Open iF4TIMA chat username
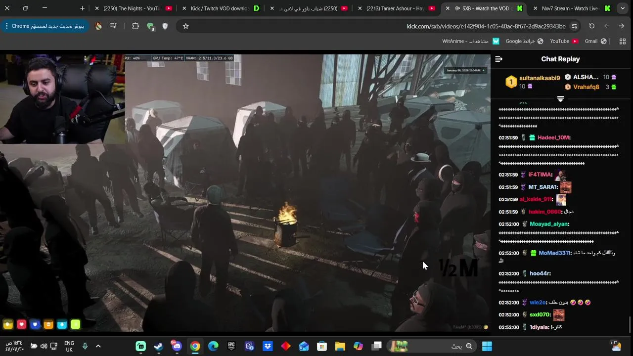The height and width of the screenshot is (356, 633). tap(540, 175)
